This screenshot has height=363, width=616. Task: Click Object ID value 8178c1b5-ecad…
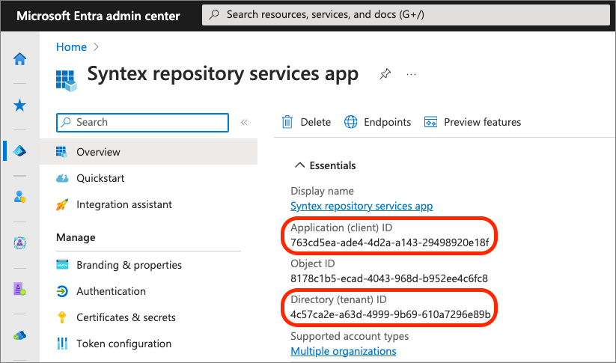389,279
